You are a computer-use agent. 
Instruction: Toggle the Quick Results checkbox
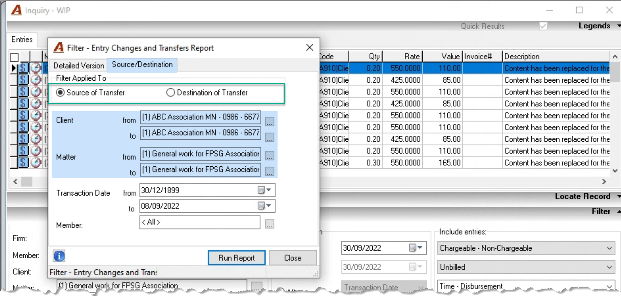(543, 26)
